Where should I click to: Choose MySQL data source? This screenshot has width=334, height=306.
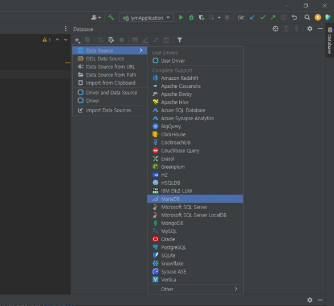coord(195,231)
